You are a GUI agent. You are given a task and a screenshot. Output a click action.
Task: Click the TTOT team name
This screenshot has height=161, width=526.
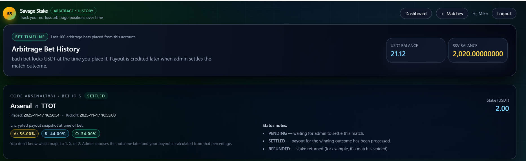(49, 106)
